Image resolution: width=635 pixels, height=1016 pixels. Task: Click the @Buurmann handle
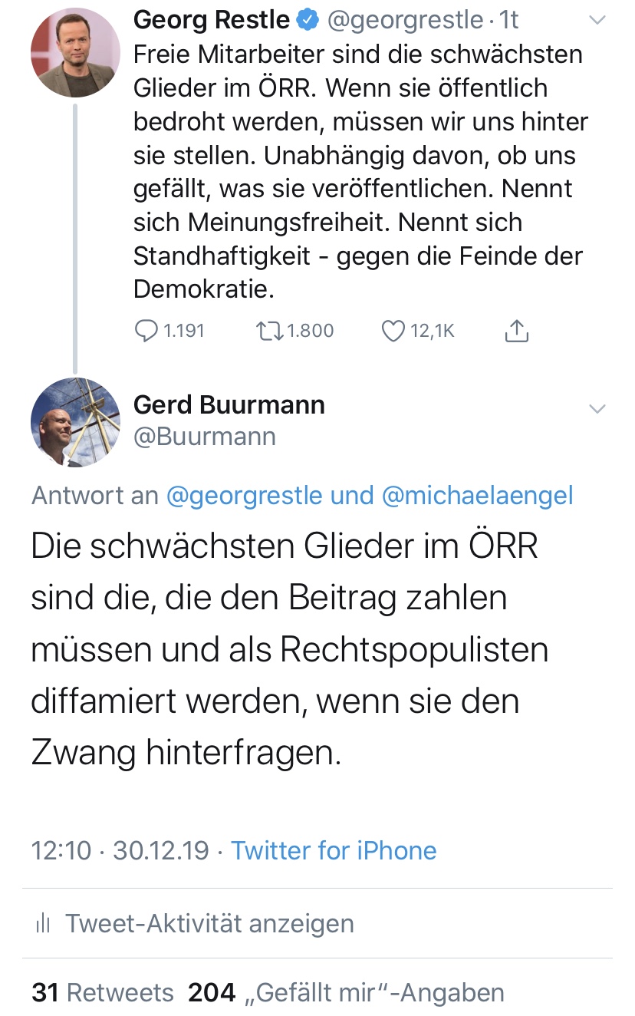point(204,437)
